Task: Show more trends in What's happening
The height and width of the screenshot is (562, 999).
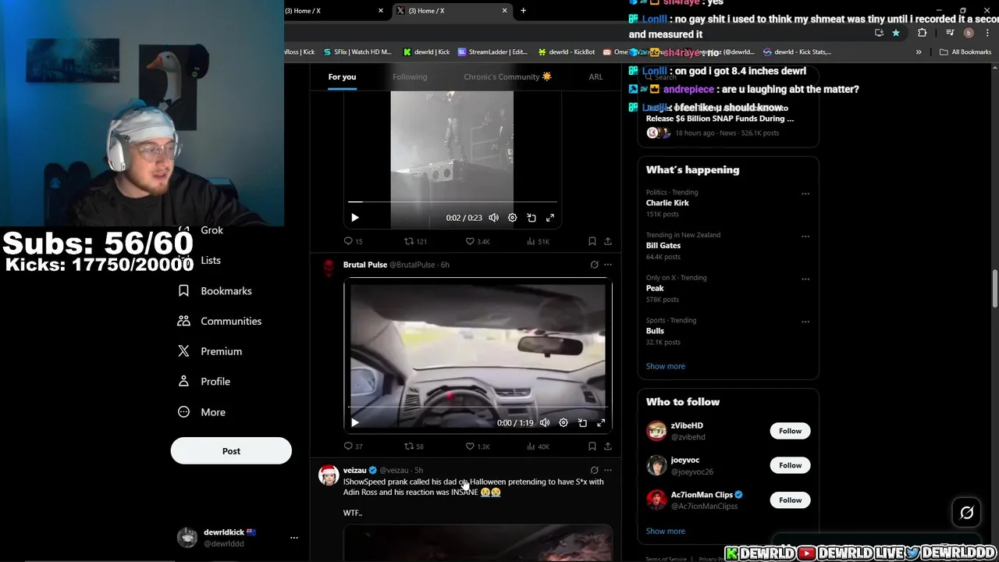Action: [x=666, y=366]
